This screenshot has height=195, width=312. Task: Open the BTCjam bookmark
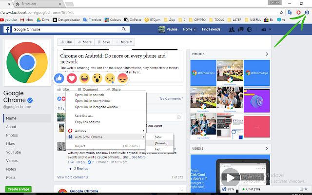[153, 19]
